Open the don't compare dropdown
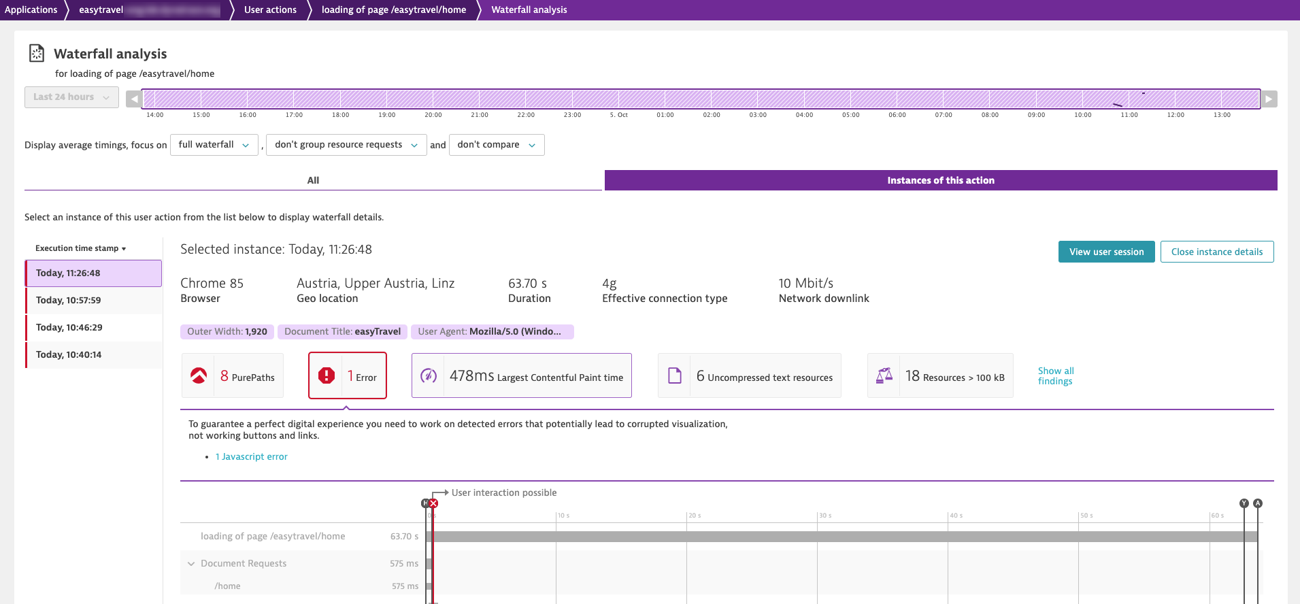This screenshot has height=604, width=1300. pos(497,145)
